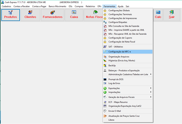Click the green Exportações arrow icon

pos(105,88)
